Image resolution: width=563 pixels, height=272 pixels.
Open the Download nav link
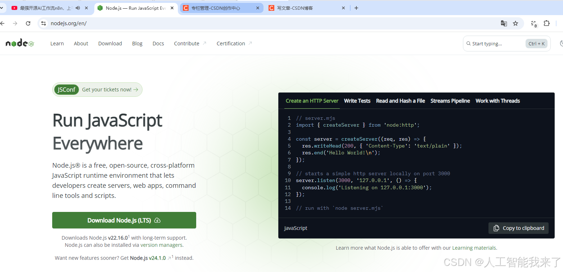click(110, 44)
